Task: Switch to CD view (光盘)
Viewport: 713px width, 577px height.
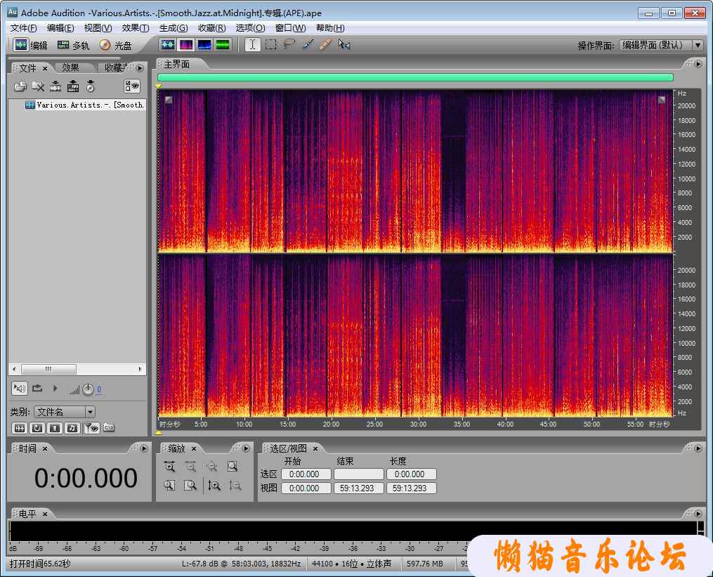Action: coord(115,45)
